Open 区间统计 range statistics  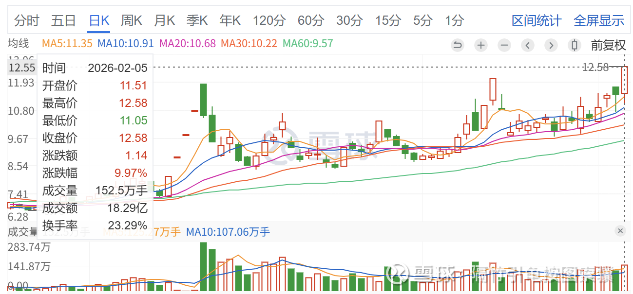click(x=537, y=20)
